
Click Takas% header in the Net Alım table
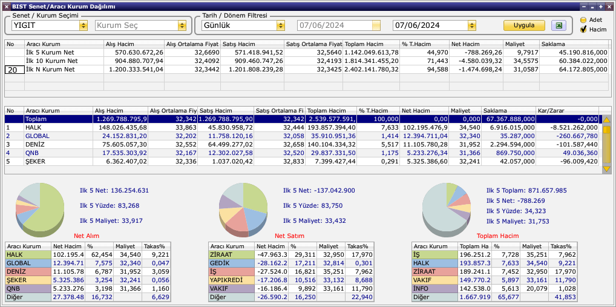(156, 246)
